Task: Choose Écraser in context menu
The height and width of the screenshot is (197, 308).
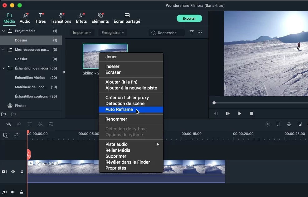Action: (131, 72)
